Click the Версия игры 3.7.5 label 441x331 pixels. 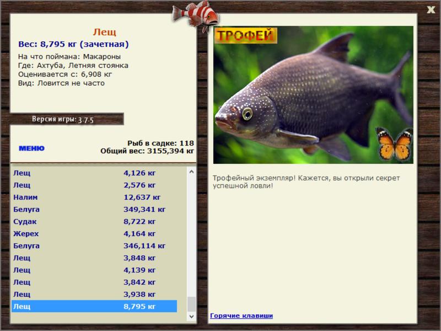63,119
